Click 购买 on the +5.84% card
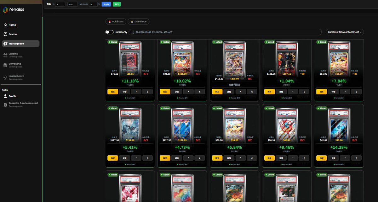Image resolution: width=378 pixels, height=202 pixels. 217,158
